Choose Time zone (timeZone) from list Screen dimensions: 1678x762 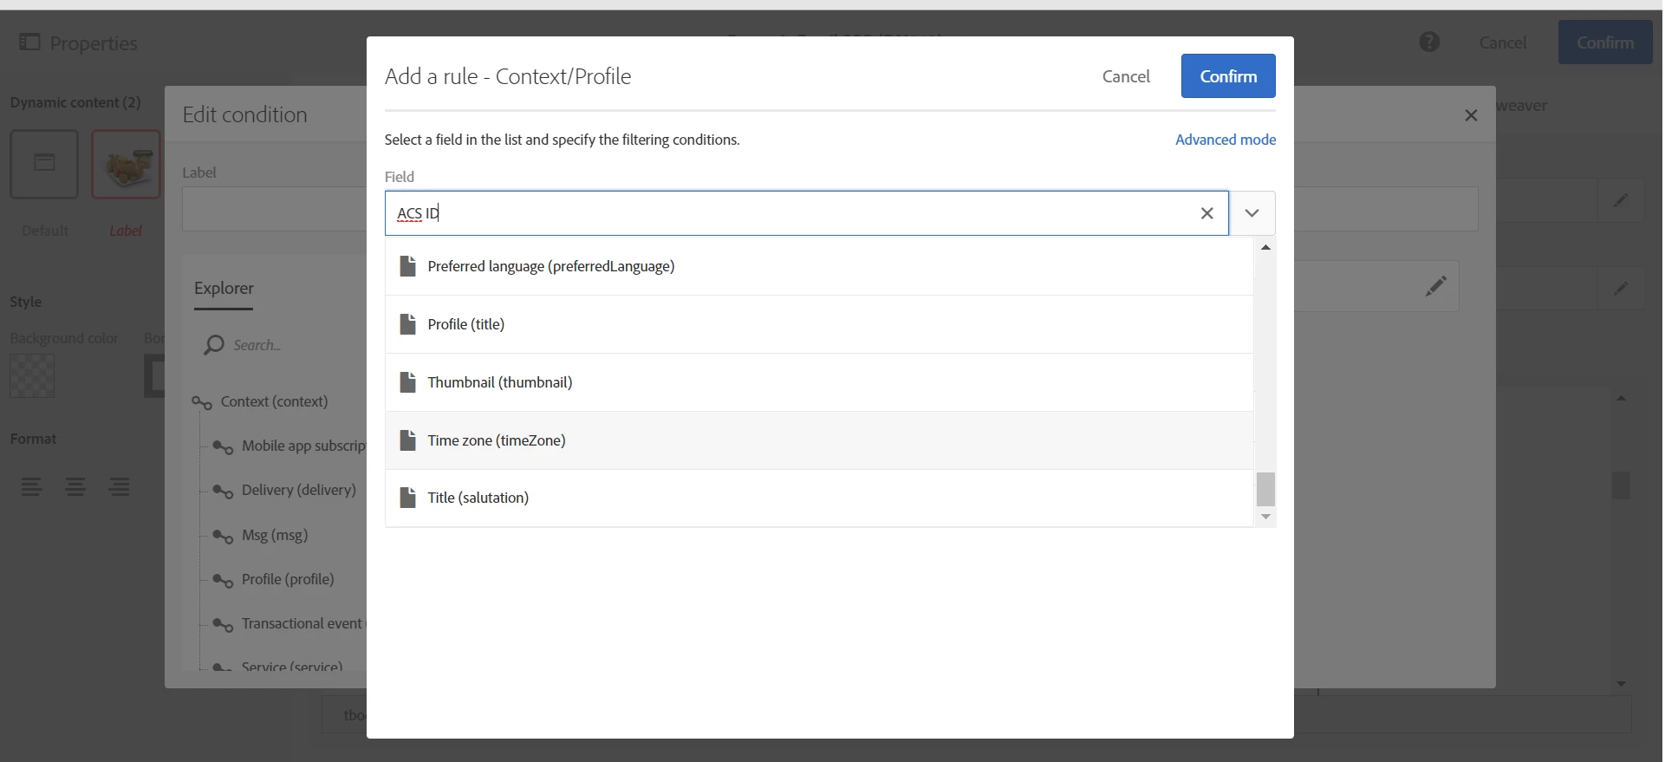[x=496, y=440]
